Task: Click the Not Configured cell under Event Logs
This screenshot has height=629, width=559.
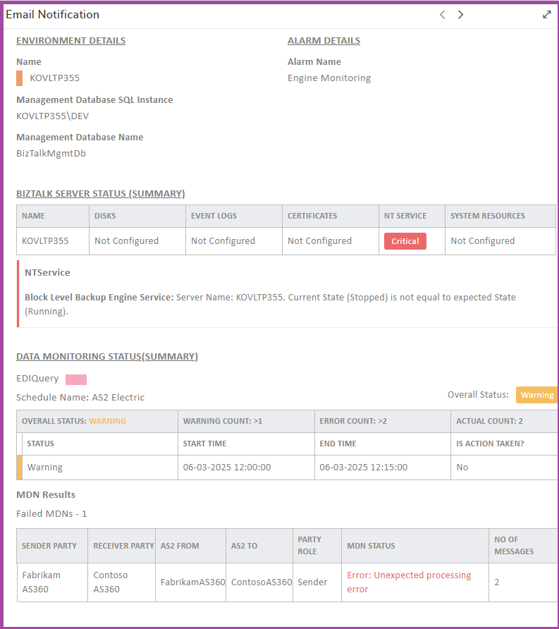Action: pos(234,241)
